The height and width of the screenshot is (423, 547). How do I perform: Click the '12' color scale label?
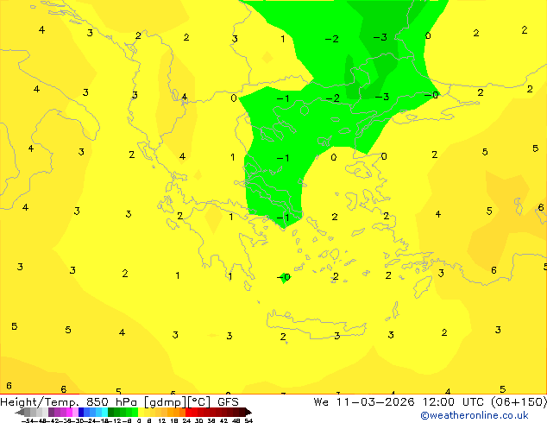coord(162,421)
